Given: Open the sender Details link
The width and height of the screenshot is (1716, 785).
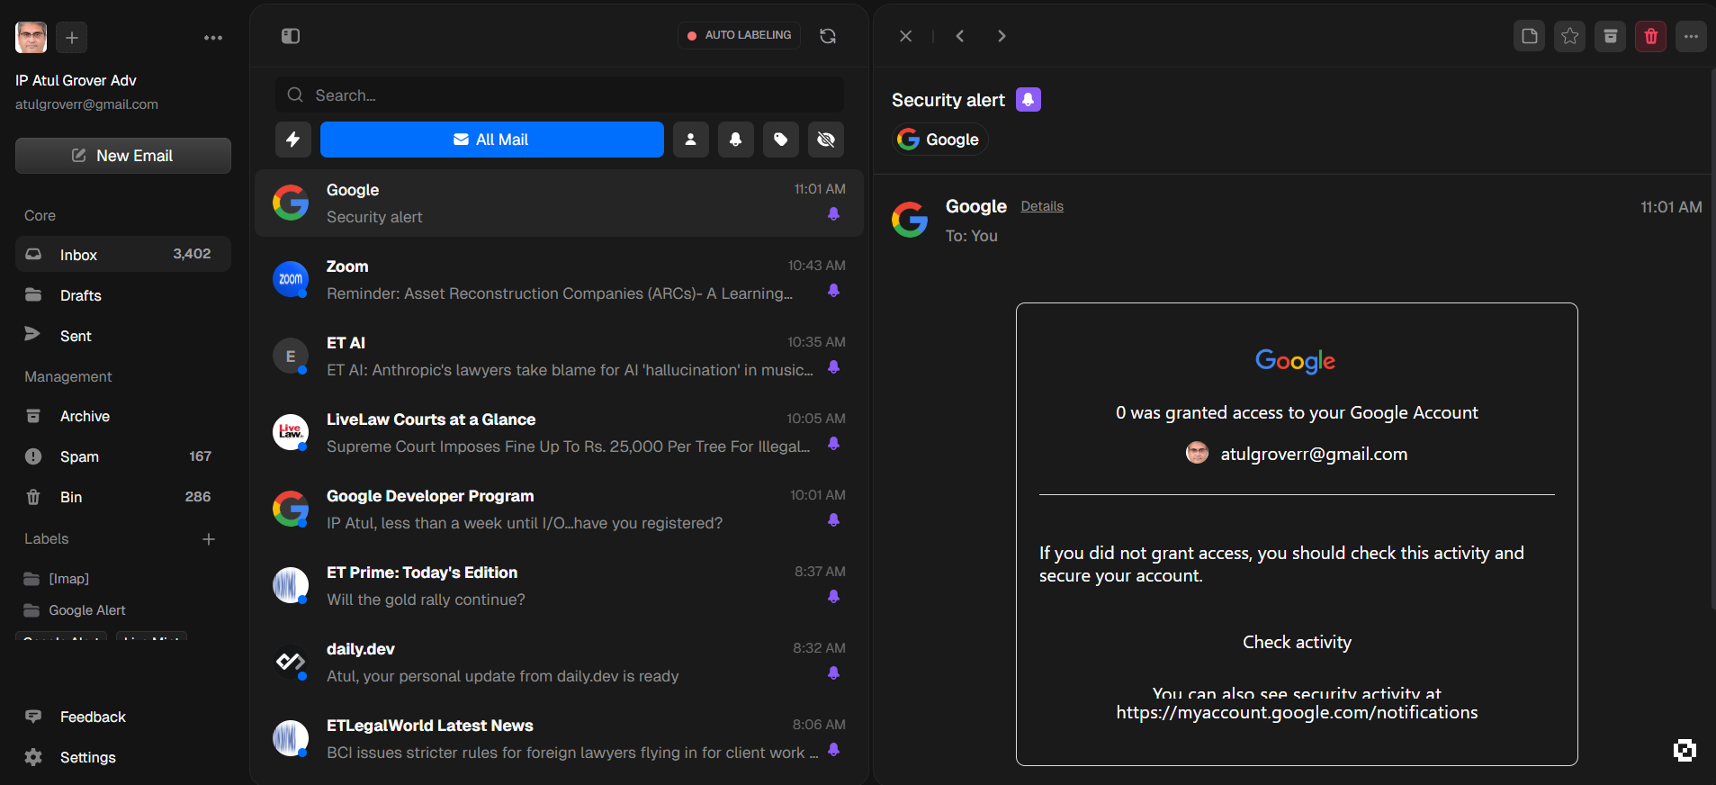Looking at the screenshot, I should pyautogui.click(x=1042, y=206).
